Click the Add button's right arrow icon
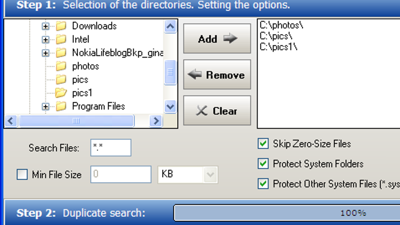 click(x=230, y=38)
